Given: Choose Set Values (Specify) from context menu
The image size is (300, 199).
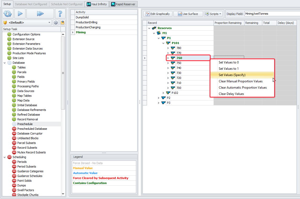Looking at the screenshot, I should tap(232, 75).
